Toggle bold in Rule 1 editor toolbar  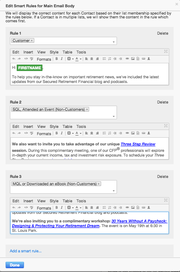click(x=57, y=59)
